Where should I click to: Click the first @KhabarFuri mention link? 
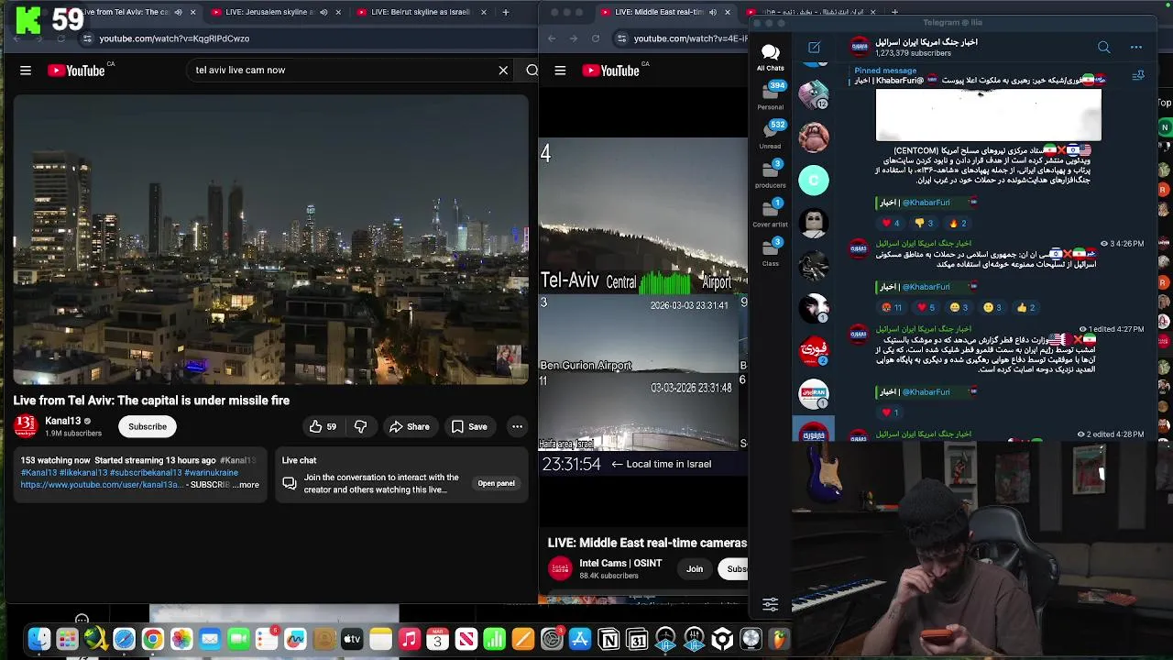tap(926, 203)
